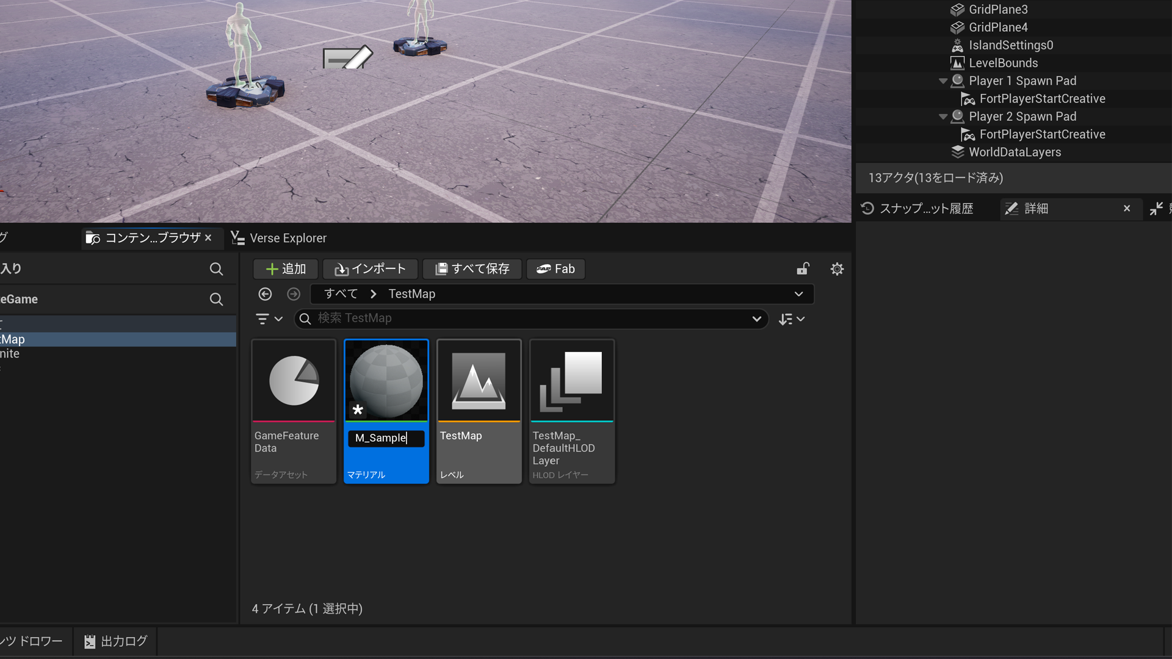This screenshot has width=1172, height=659.
Task: Collapse the Player 1 Spawn Pad entry
Action: point(944,80)
